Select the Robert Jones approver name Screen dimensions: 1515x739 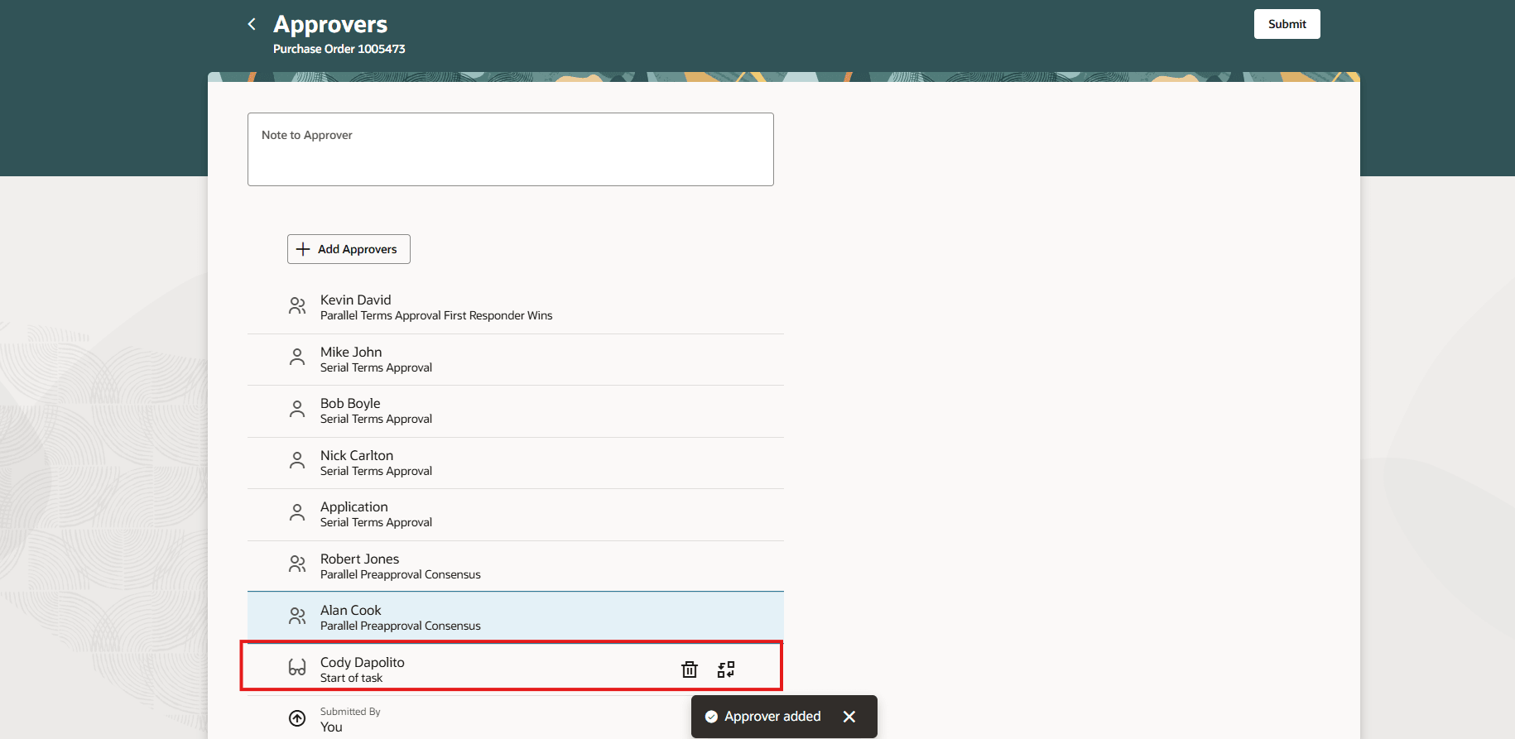(x=360, y=559)
